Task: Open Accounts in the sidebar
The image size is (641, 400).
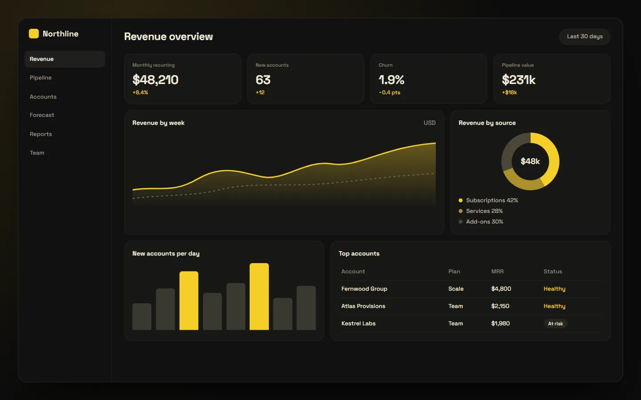Action: (65, 97)
